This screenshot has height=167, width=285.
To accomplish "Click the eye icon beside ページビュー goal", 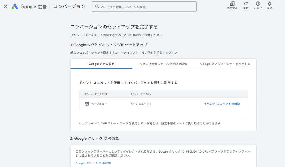I will pos(86,104).
